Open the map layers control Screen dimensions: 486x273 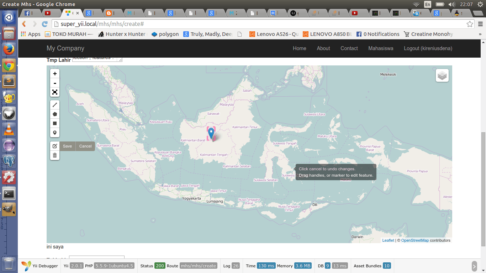point(442,75)
